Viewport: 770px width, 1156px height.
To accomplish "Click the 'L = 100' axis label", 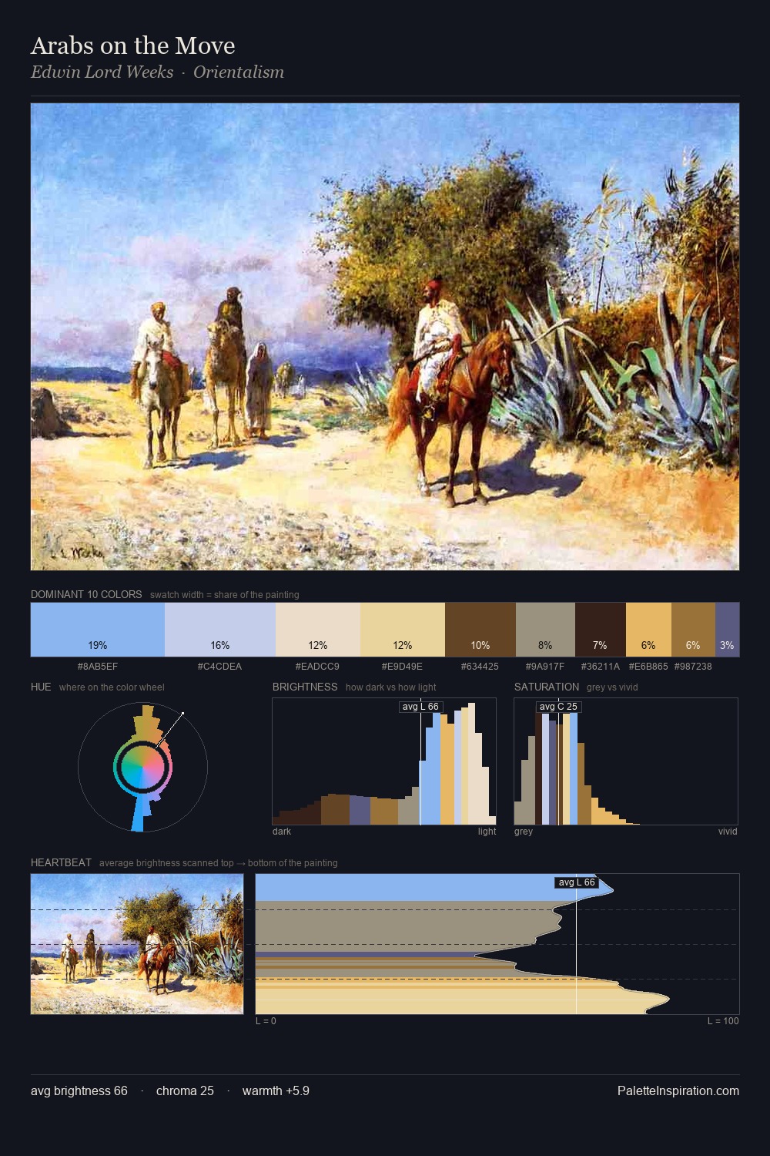I will (723, 1020).
